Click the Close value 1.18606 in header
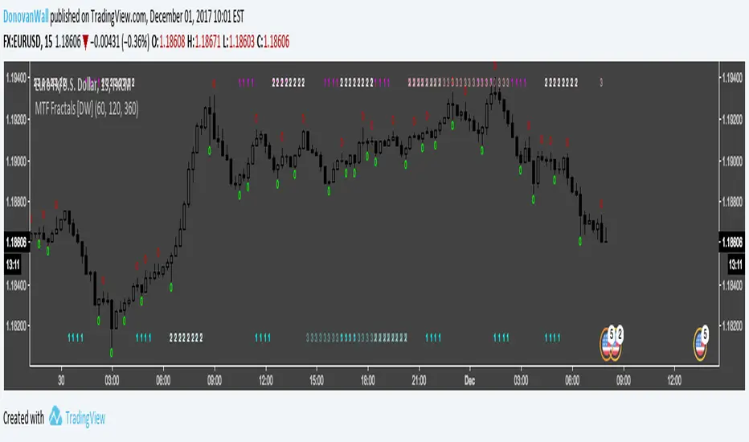 pyautogui.click(x=276, y=42)
